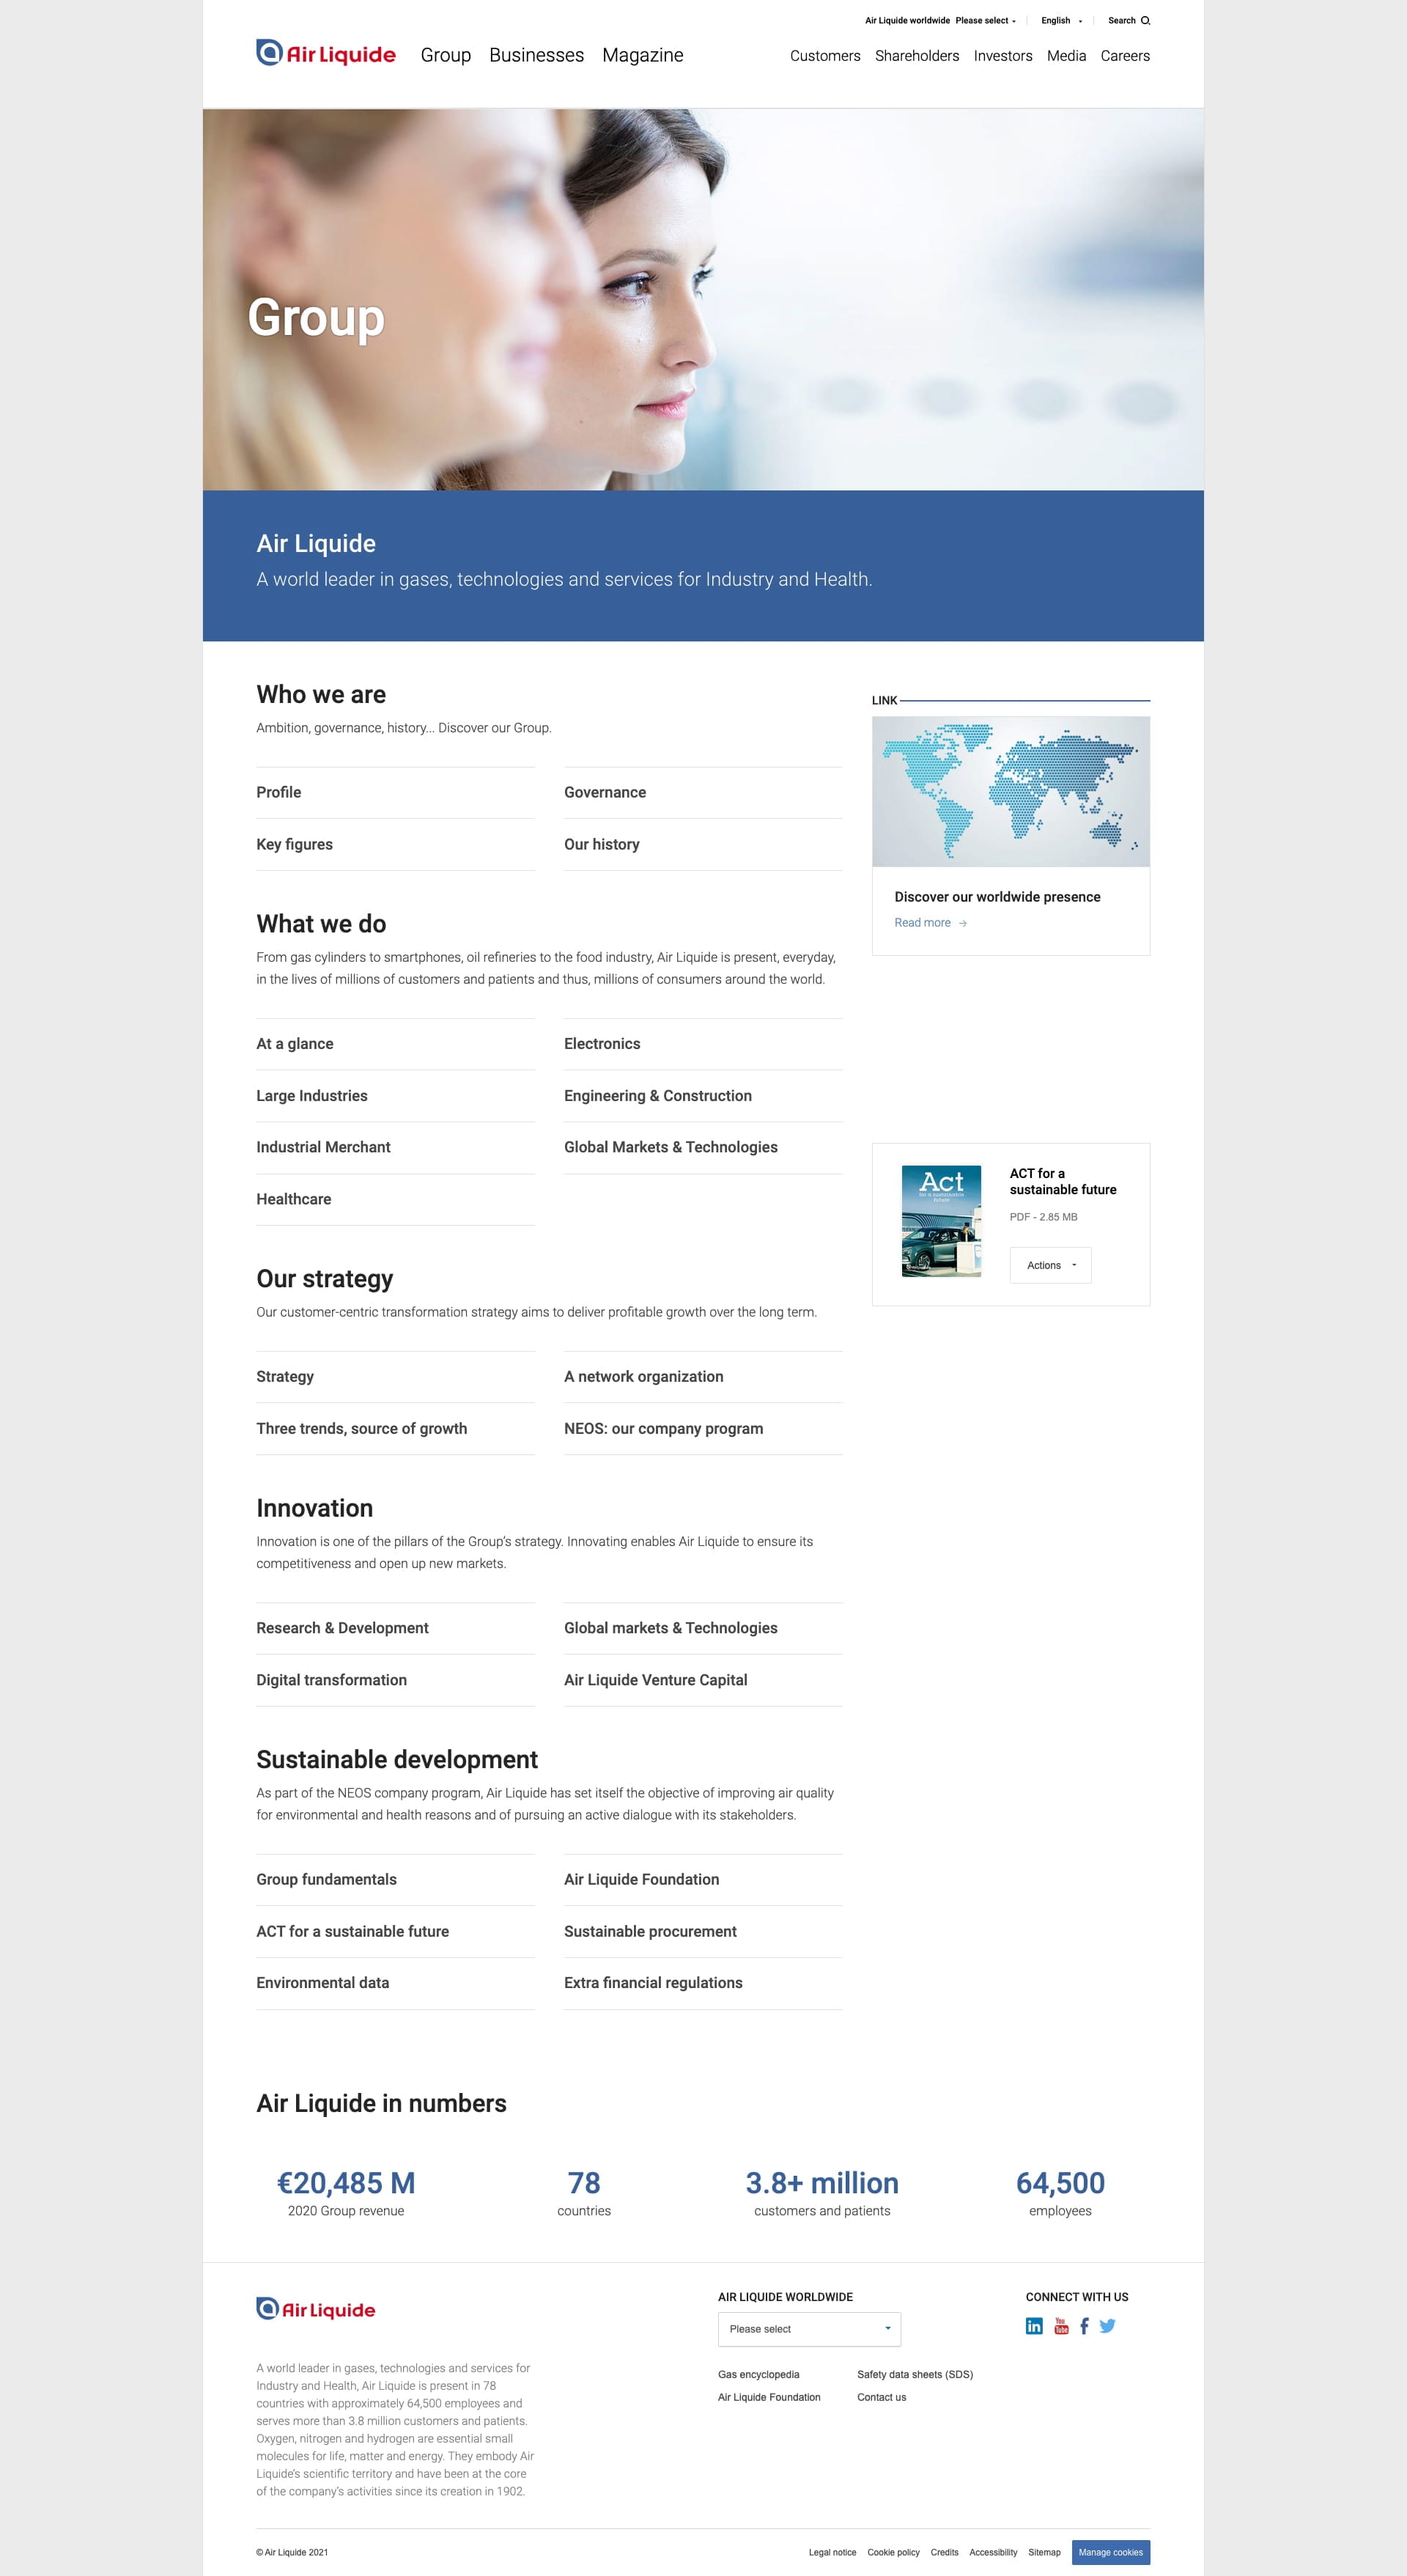Image resolution: width=1407 pixels, height=2576 pixels.
Task: Click the footer Air Liquide logo
Action: tap(316, 2309)
